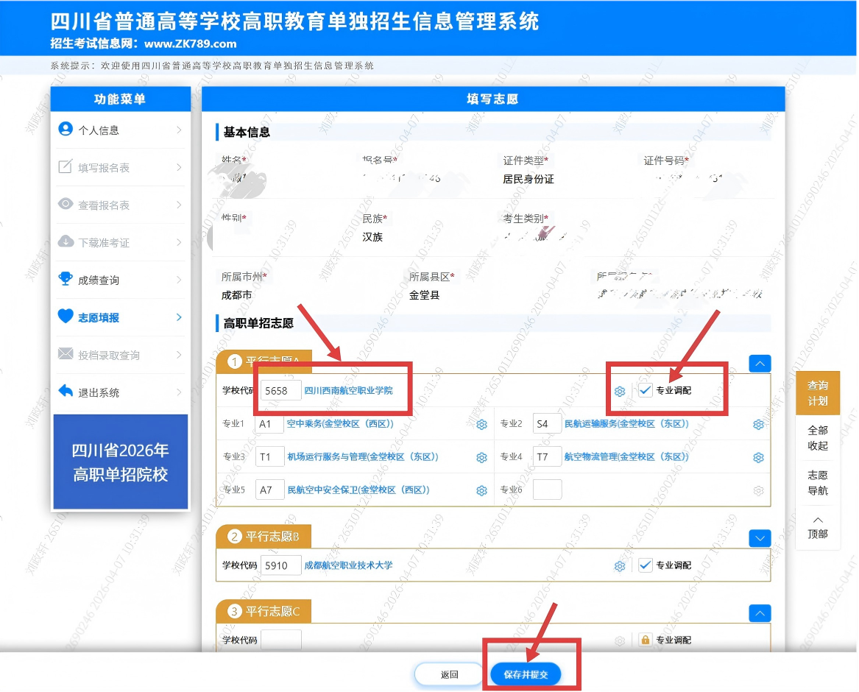Screen dimensions: 859x692
Task: Click gear icon beside 航空物流管理 major
Action: click(758, 458)
